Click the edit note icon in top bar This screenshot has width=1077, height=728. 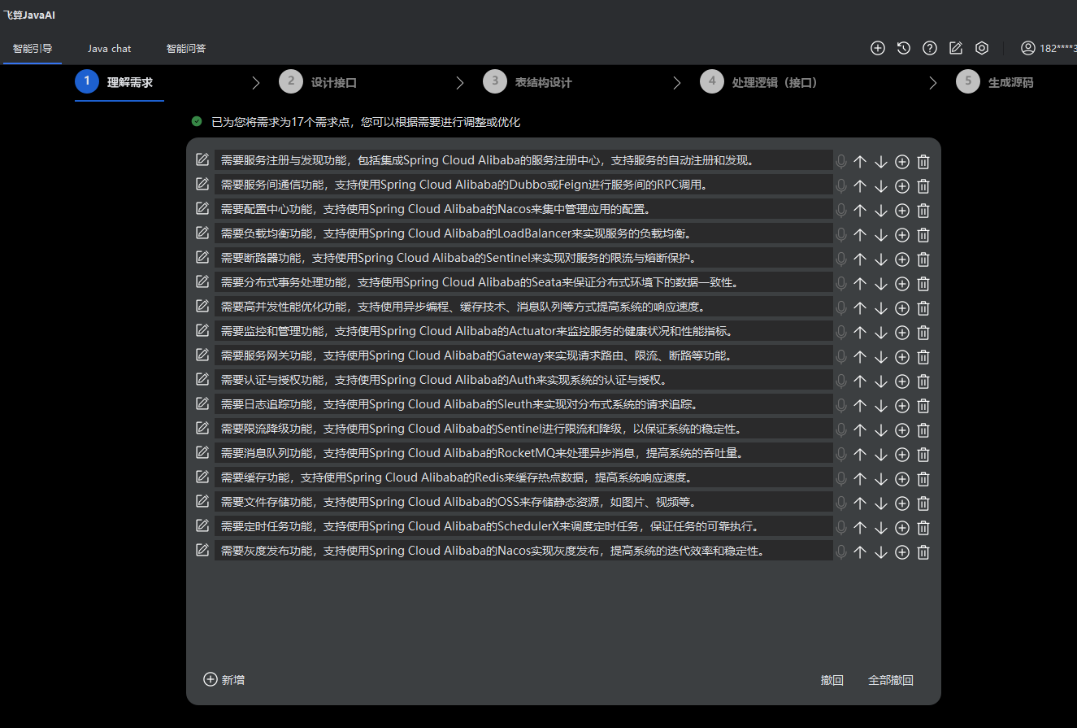[x=956, y=48]
